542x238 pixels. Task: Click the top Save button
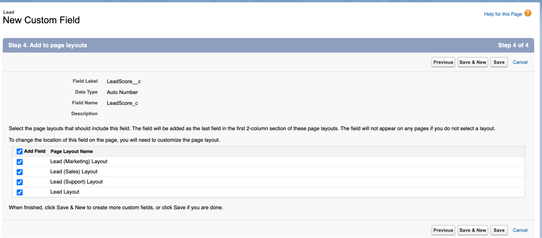499,62
